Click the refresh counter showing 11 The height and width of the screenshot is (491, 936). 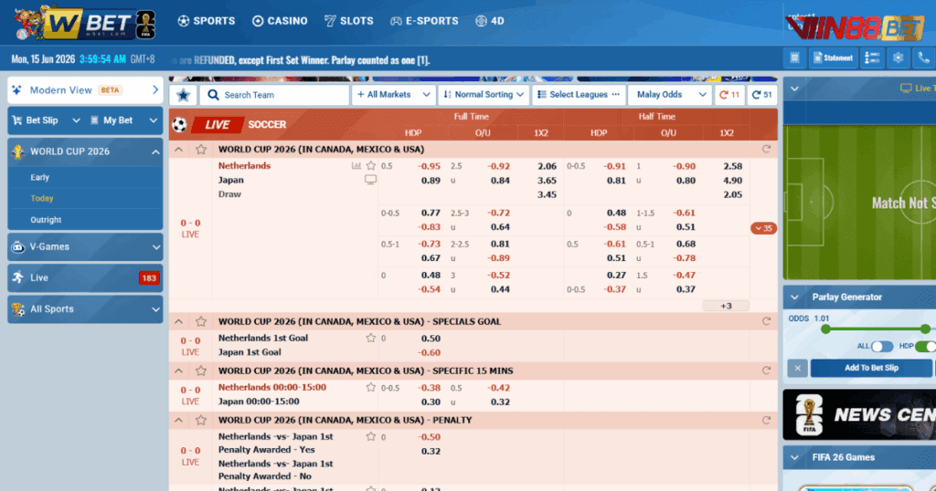pyautogui.click(x=729, y=95)
